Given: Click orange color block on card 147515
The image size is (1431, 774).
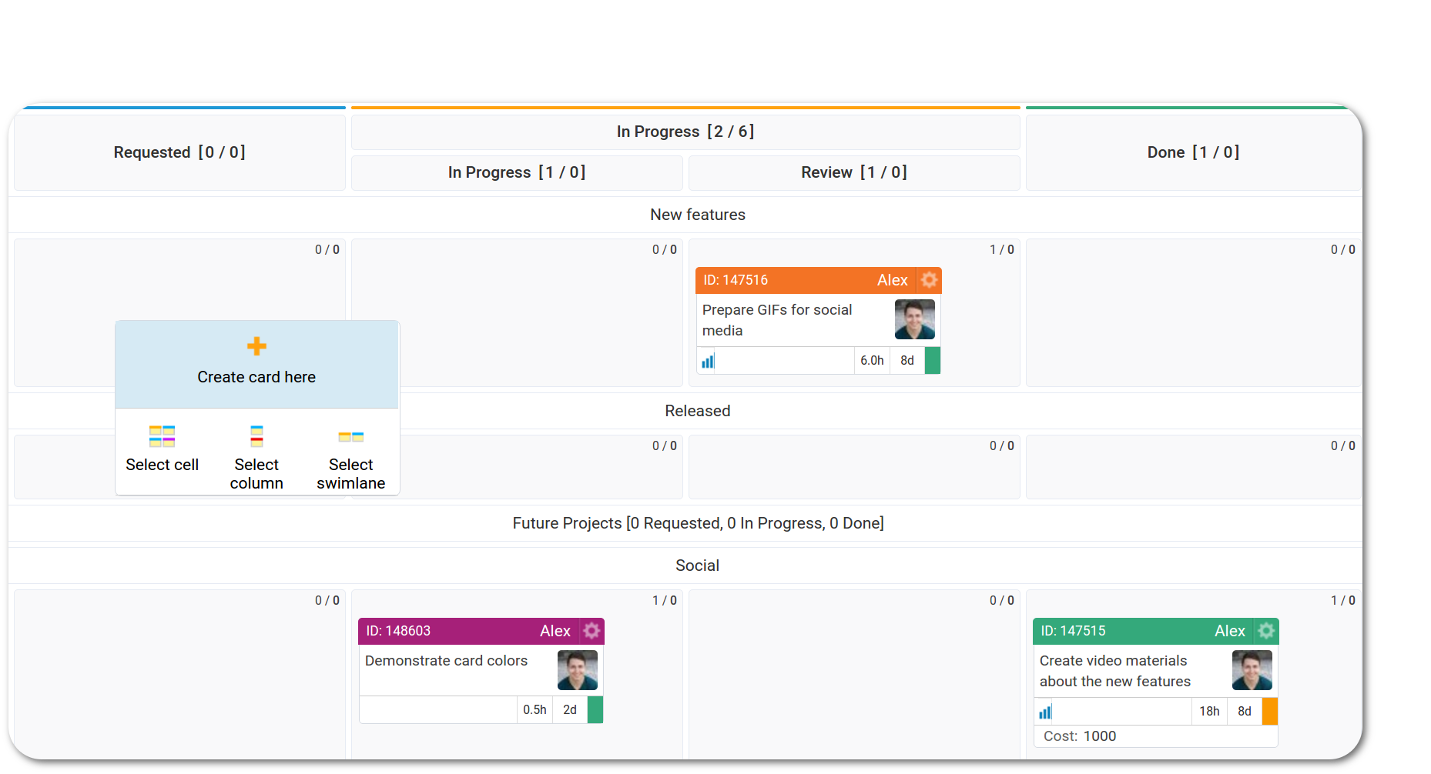Looking at the screenshot, I should 1269,712.
